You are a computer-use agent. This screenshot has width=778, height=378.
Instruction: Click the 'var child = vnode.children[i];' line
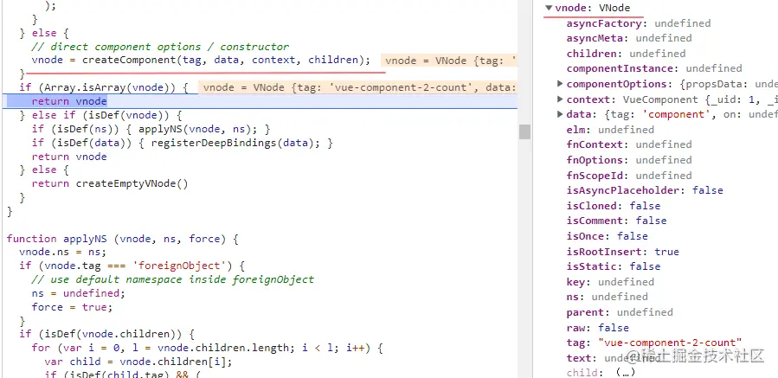click(138, 362)
